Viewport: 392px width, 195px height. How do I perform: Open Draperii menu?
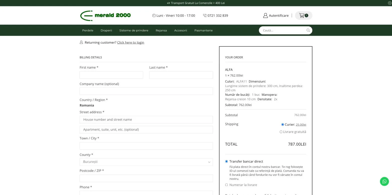tap(106, 30)
